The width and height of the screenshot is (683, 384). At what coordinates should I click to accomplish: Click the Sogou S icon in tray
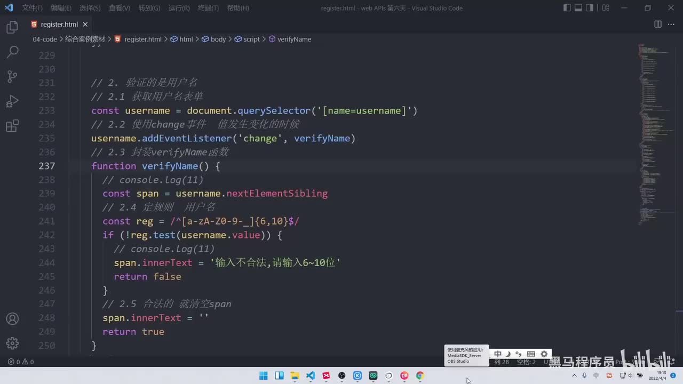click(x=609, y=375)
